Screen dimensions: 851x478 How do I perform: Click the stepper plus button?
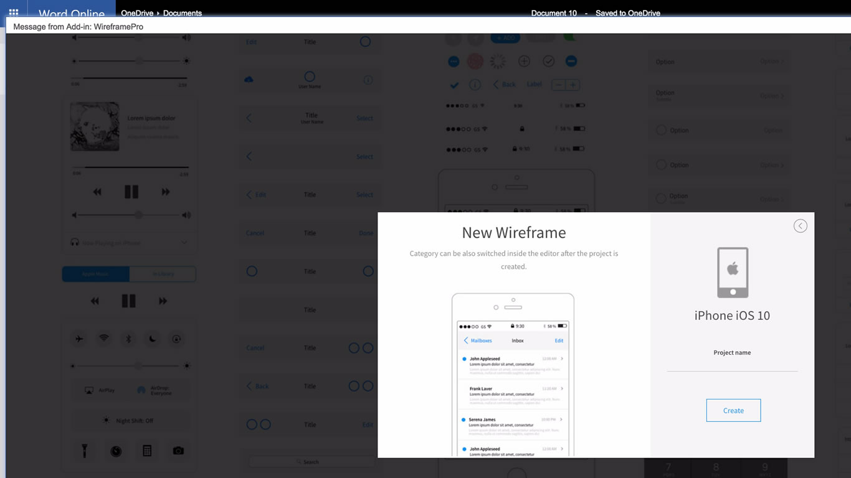pyautogui.click(x=573, y=85)
